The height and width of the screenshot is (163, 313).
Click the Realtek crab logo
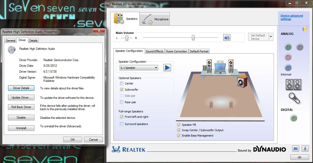pyautogui.click(x=116, y=149)
